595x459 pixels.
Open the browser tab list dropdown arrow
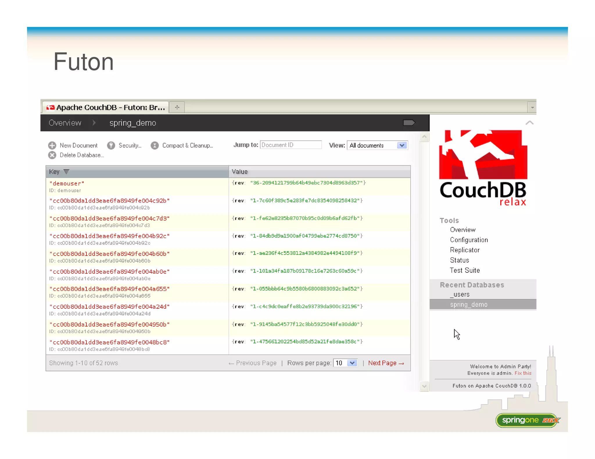532,107
